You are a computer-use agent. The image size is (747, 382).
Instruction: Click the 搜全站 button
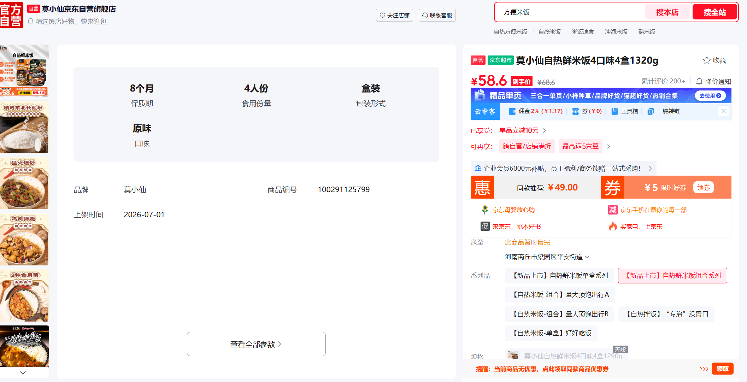click(x=714, y=12)
